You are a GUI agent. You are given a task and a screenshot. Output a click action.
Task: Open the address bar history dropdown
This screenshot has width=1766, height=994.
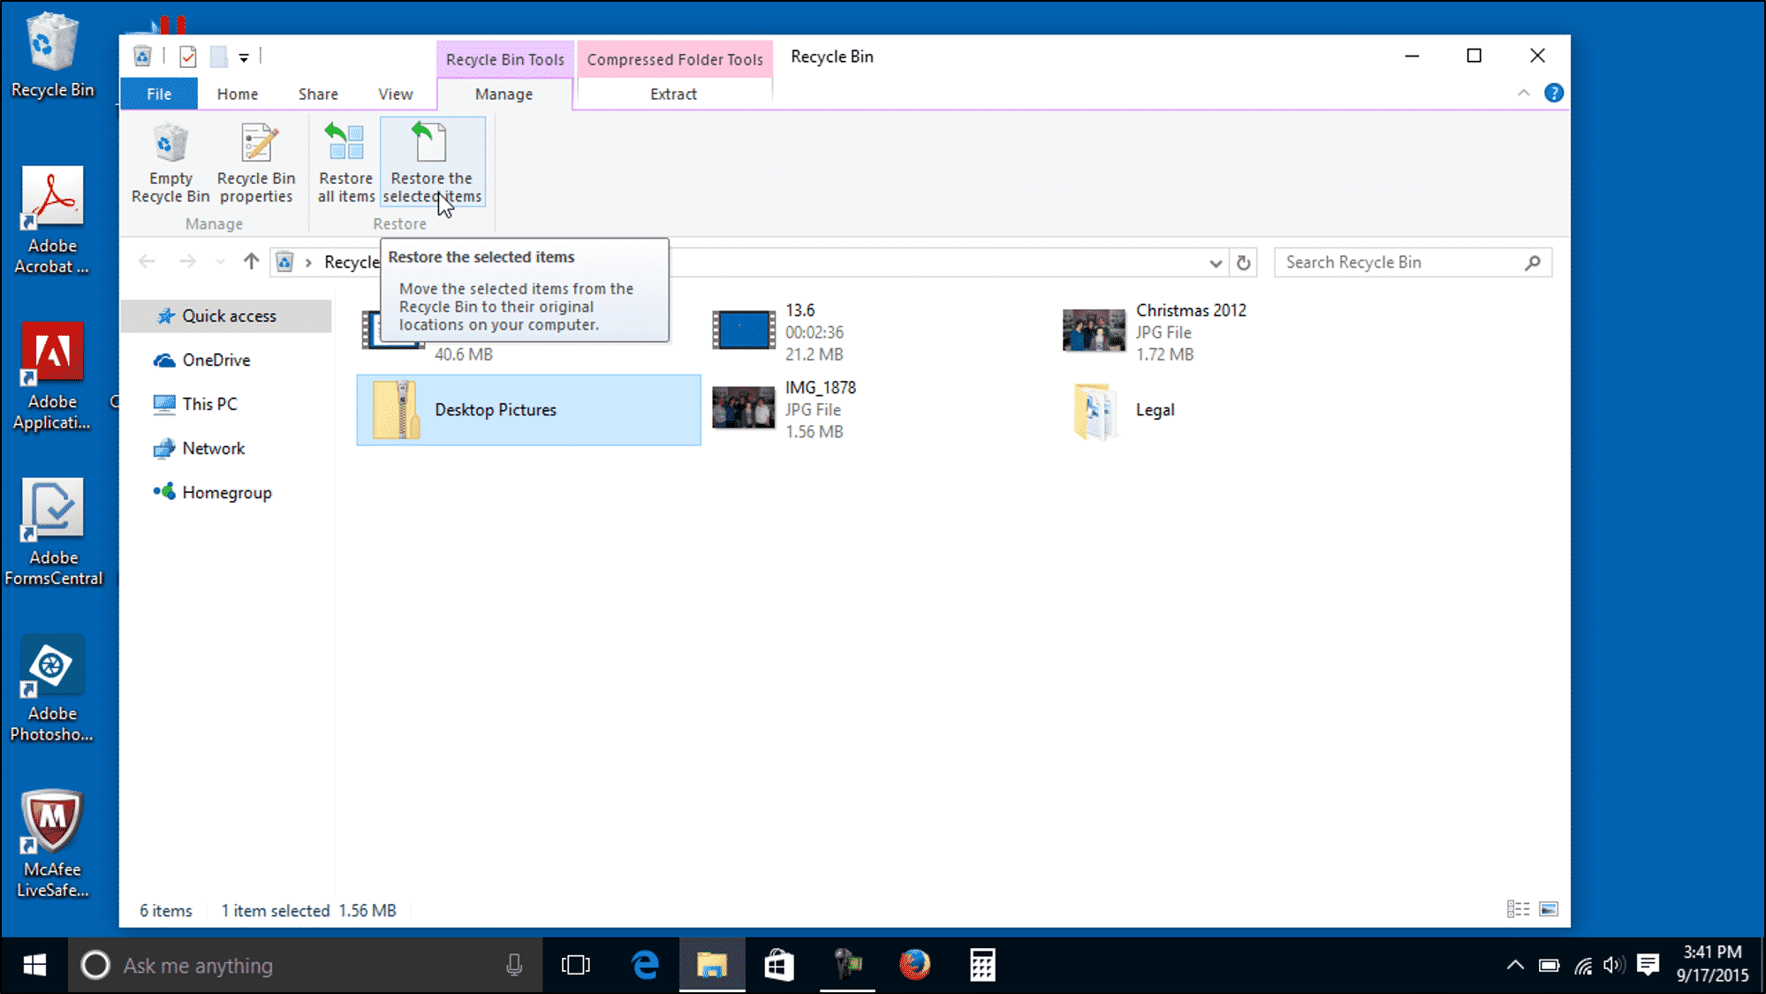(1216, 262)
